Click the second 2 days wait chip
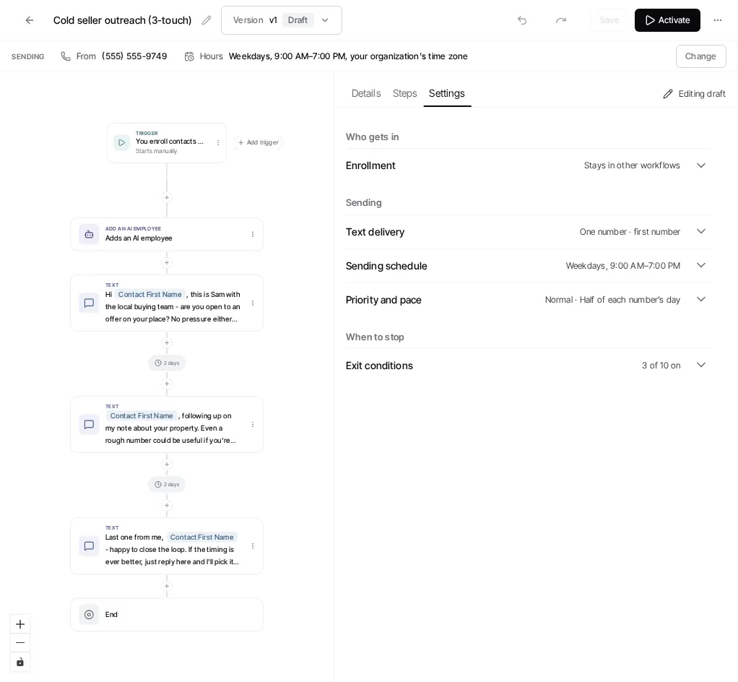The height and width of the screenshot is (682, 738). pos(167,485)
